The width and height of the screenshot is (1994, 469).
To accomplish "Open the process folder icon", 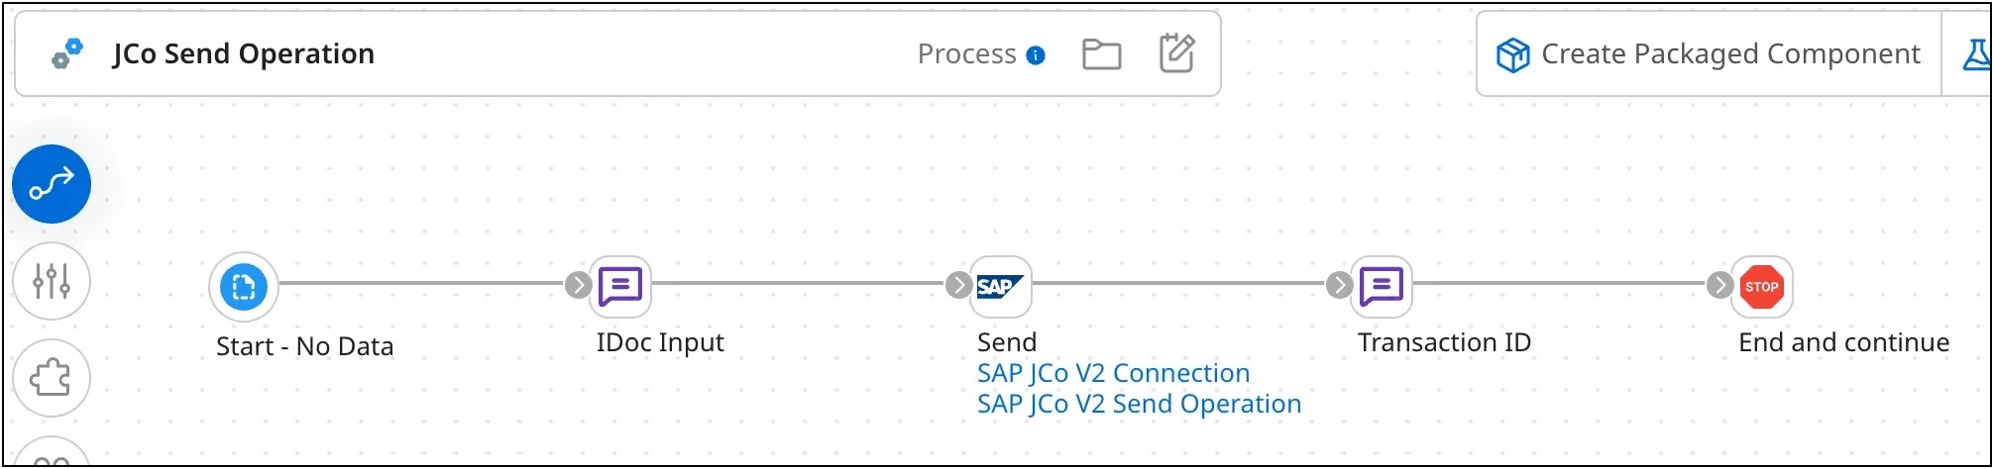I will tap(1101, 53).
